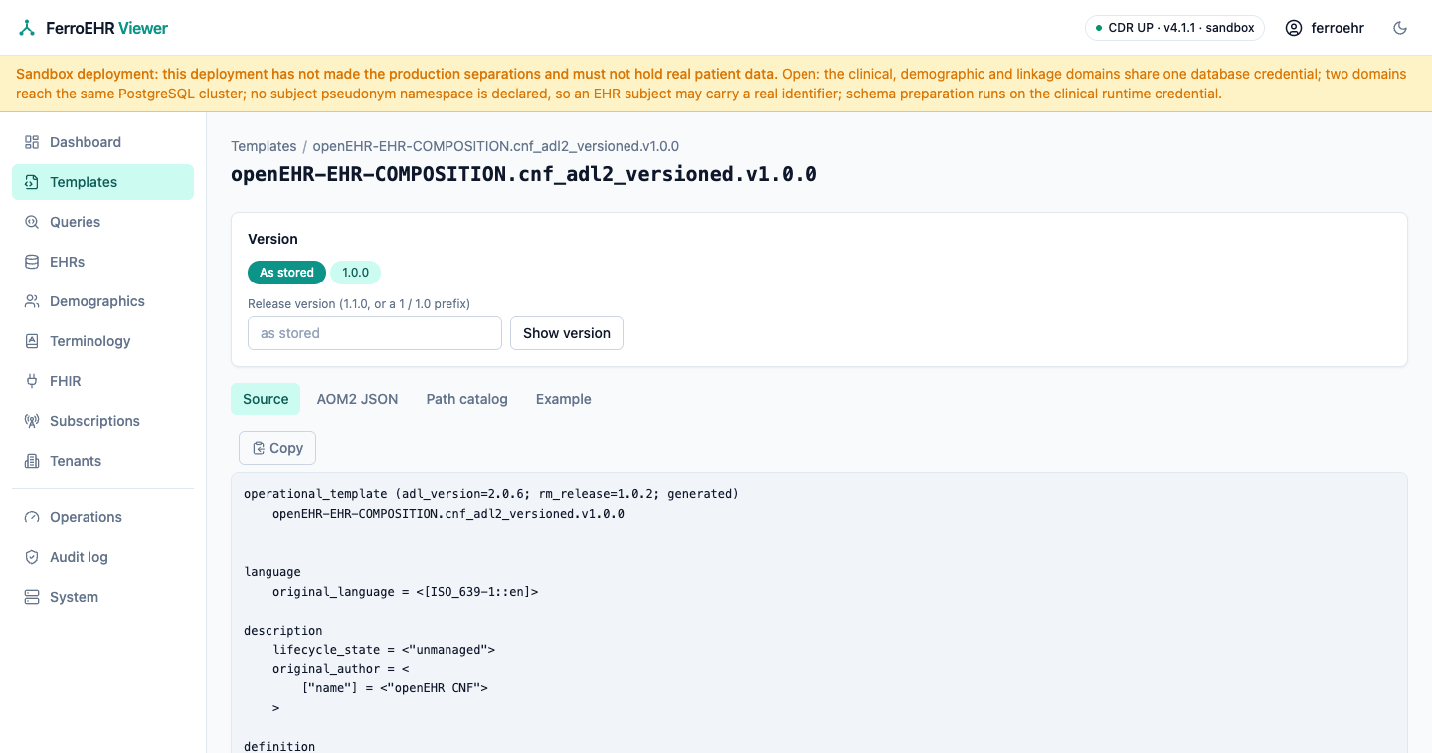Click the CDR UP status badge
Viewport: 1432px width, 753px height.
[x=1174, y=28]
